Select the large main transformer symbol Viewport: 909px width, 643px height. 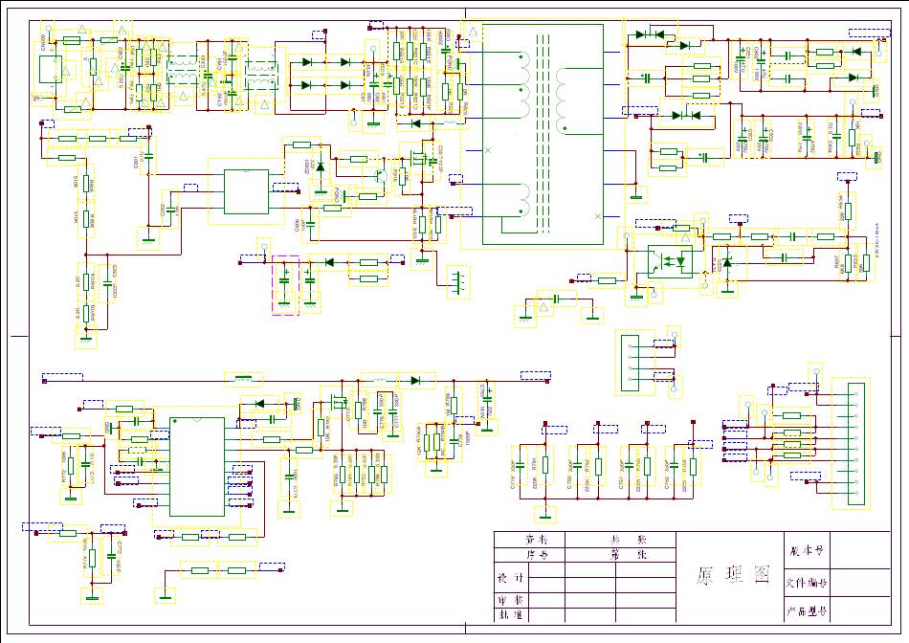(x=543, y=134)
